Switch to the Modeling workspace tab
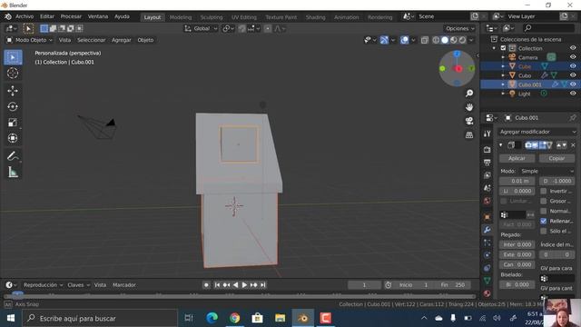This screenshot has height=327, width=581. 181,17
